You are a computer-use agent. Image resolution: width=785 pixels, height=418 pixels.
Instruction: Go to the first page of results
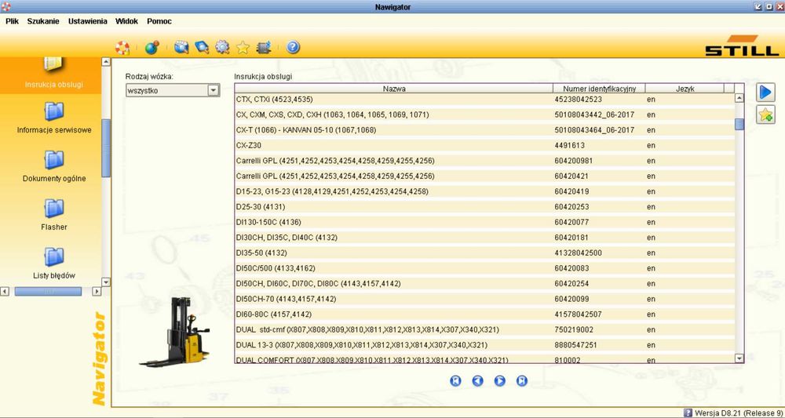(x=455, y=381)
